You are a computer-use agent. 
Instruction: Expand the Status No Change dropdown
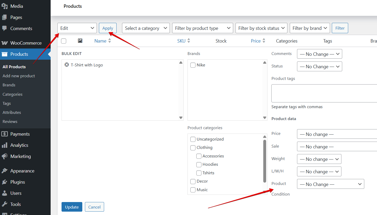tap(319, 67)
